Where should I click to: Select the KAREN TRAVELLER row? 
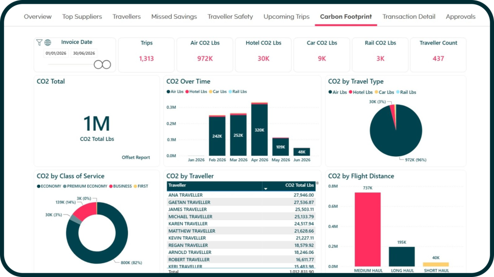pyautogui.click(x=241, y=224)
